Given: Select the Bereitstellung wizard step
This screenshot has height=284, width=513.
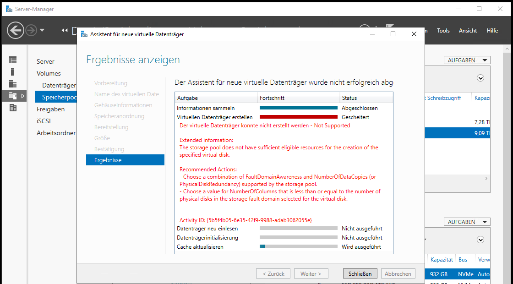Looking at the screenshot, I should 111,127.
